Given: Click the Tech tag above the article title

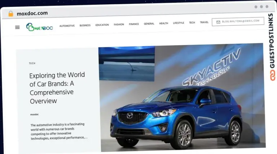Looking at the screenshot, I should 32,63.
